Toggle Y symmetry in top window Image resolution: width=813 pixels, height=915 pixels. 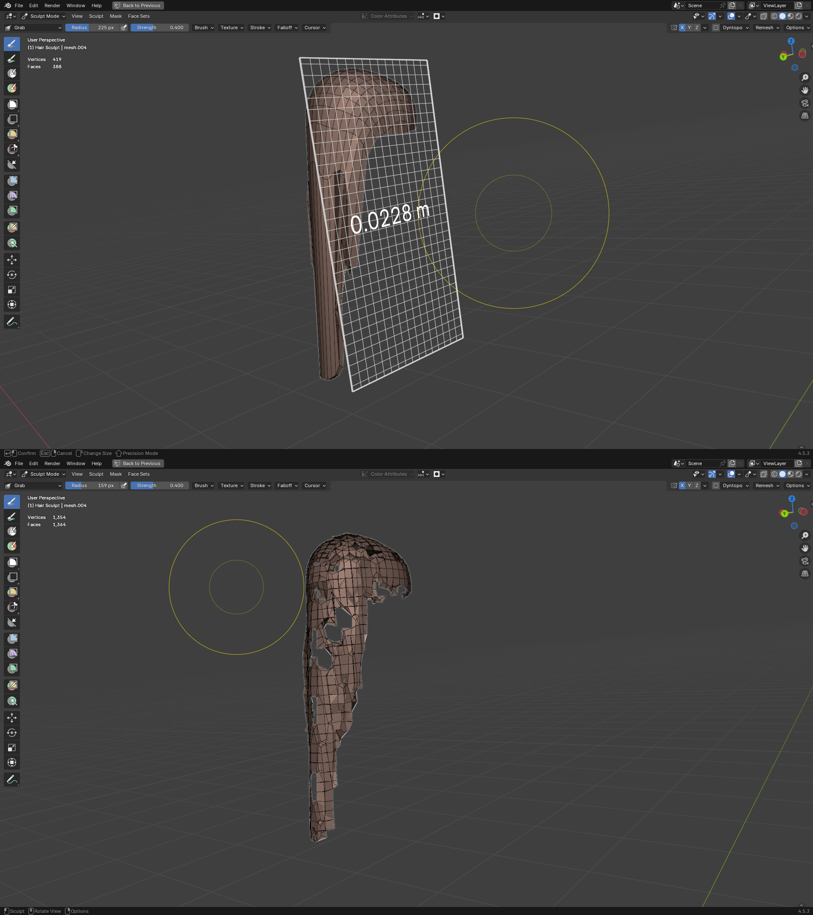[x=690, y=28]
